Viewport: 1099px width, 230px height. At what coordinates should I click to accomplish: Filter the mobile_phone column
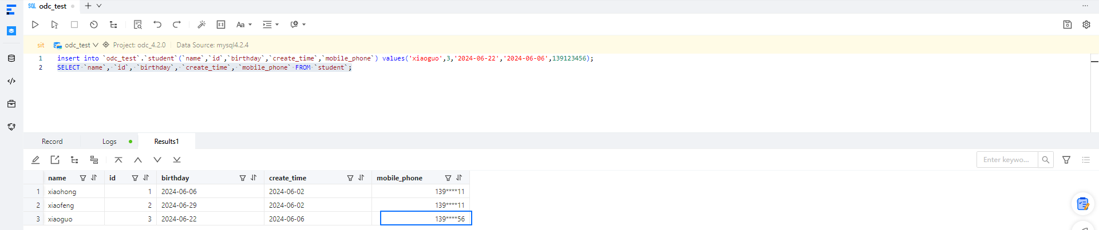[x=448, y=178]
